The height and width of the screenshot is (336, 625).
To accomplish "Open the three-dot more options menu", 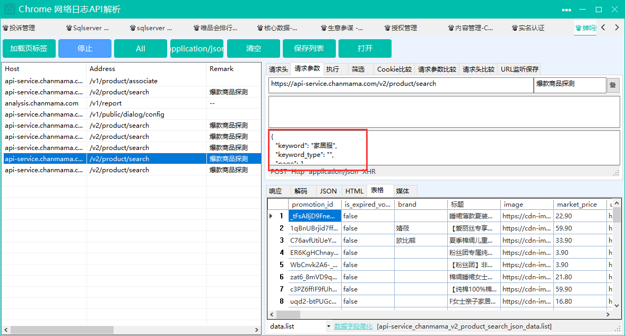I will click(567, 10).
